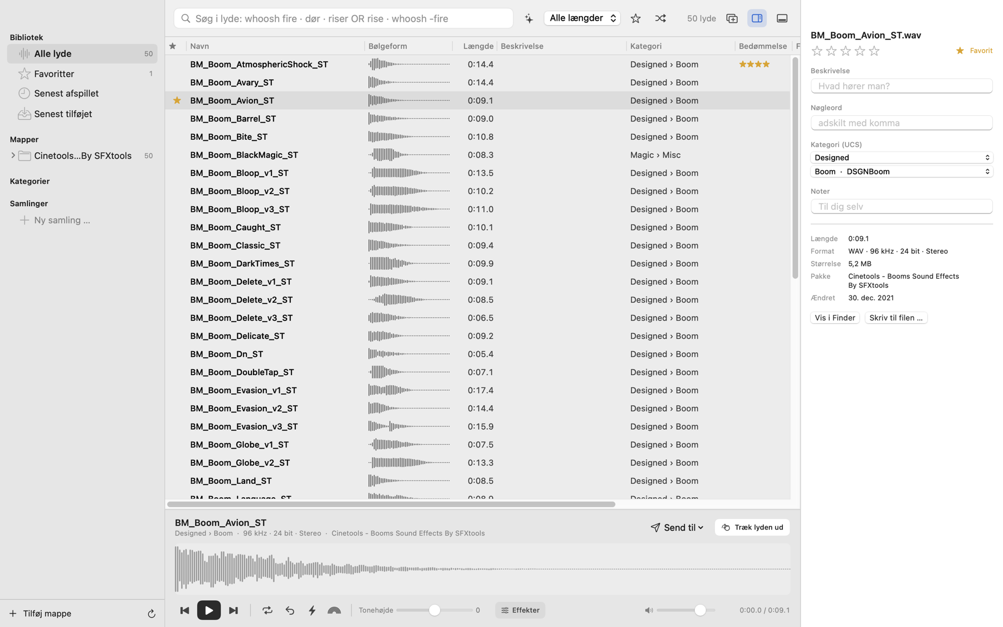Image resolution: width=1003 pixels, height=627 pixels.
Task: Click the search field for sounds
Action: tap(343, 18)
